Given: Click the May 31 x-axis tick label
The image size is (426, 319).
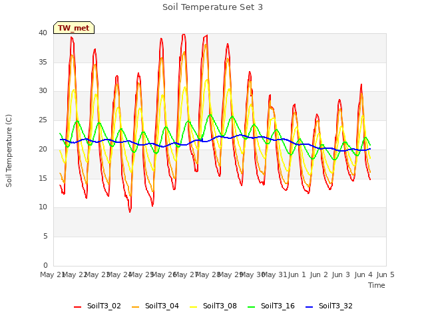Looking at the screenshot, I should pos(274,274).
